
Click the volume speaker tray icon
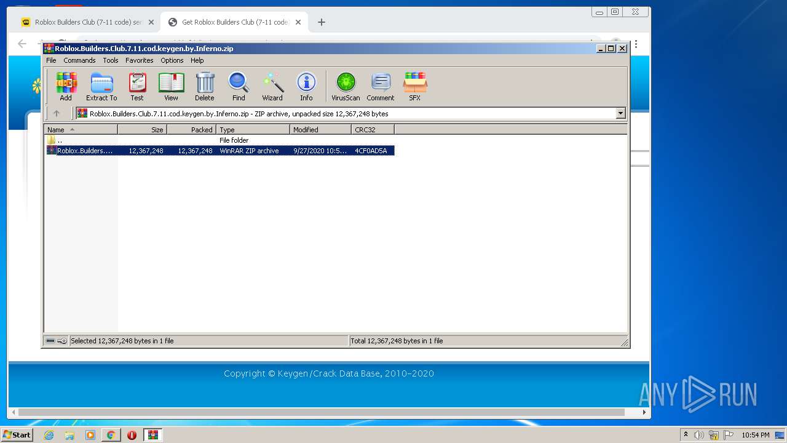pos(699,435)
